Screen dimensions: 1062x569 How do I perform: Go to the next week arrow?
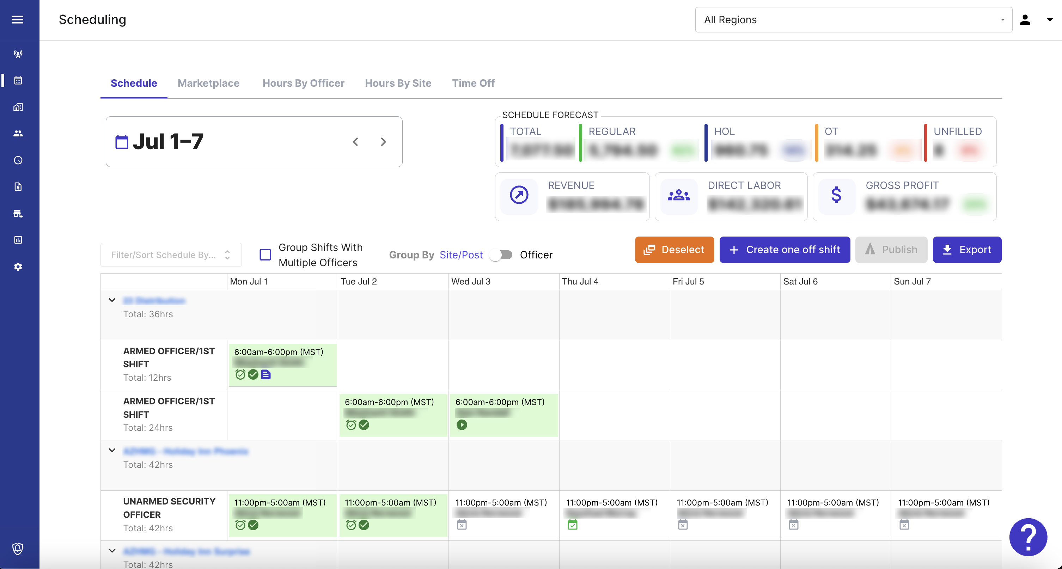point(383,142)
